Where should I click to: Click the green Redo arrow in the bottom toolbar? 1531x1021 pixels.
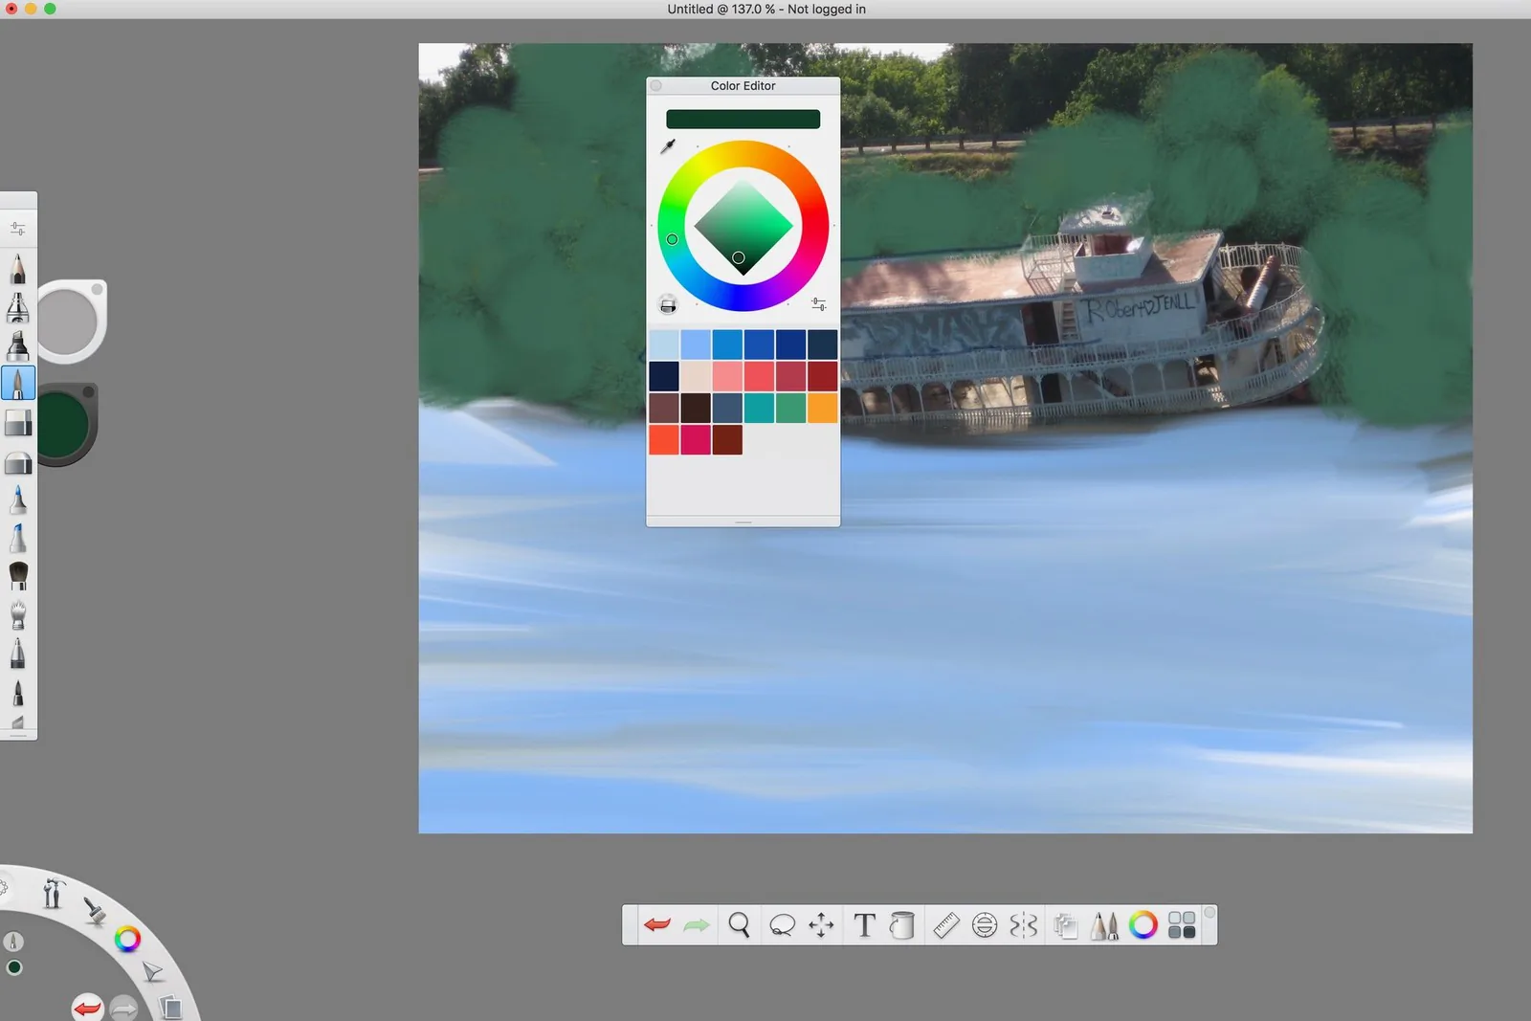697,924
